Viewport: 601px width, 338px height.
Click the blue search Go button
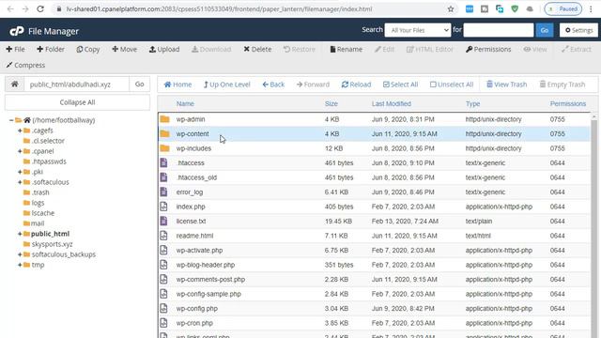pos(545,30)
